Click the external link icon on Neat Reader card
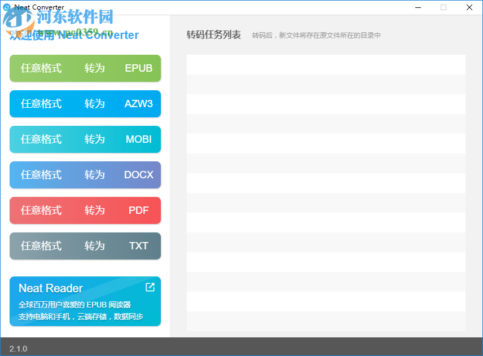 [x=149, y=287]
